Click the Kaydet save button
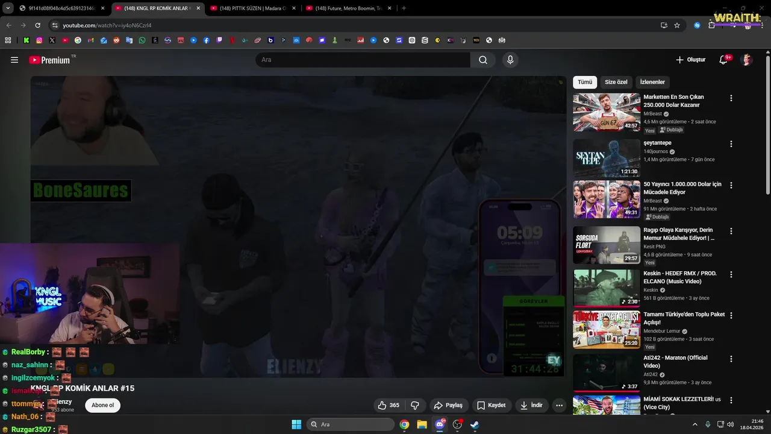Viewport: 771px width, 434px height. tap(492, 405)
